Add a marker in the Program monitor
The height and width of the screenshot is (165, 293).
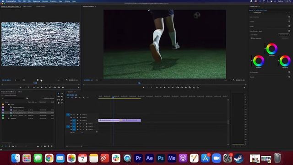coord(144,88)
